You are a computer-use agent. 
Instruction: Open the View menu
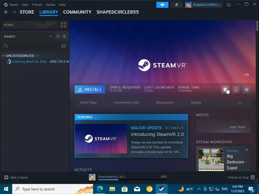coord(25,5)
